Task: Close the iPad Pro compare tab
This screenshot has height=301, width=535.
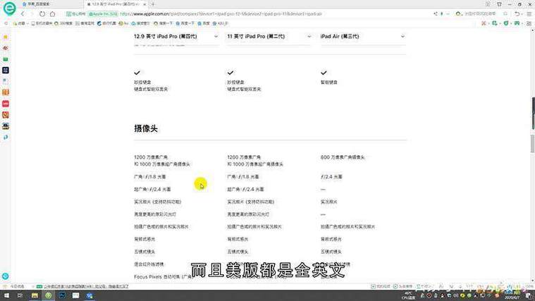Action: [x=144, y=4]
